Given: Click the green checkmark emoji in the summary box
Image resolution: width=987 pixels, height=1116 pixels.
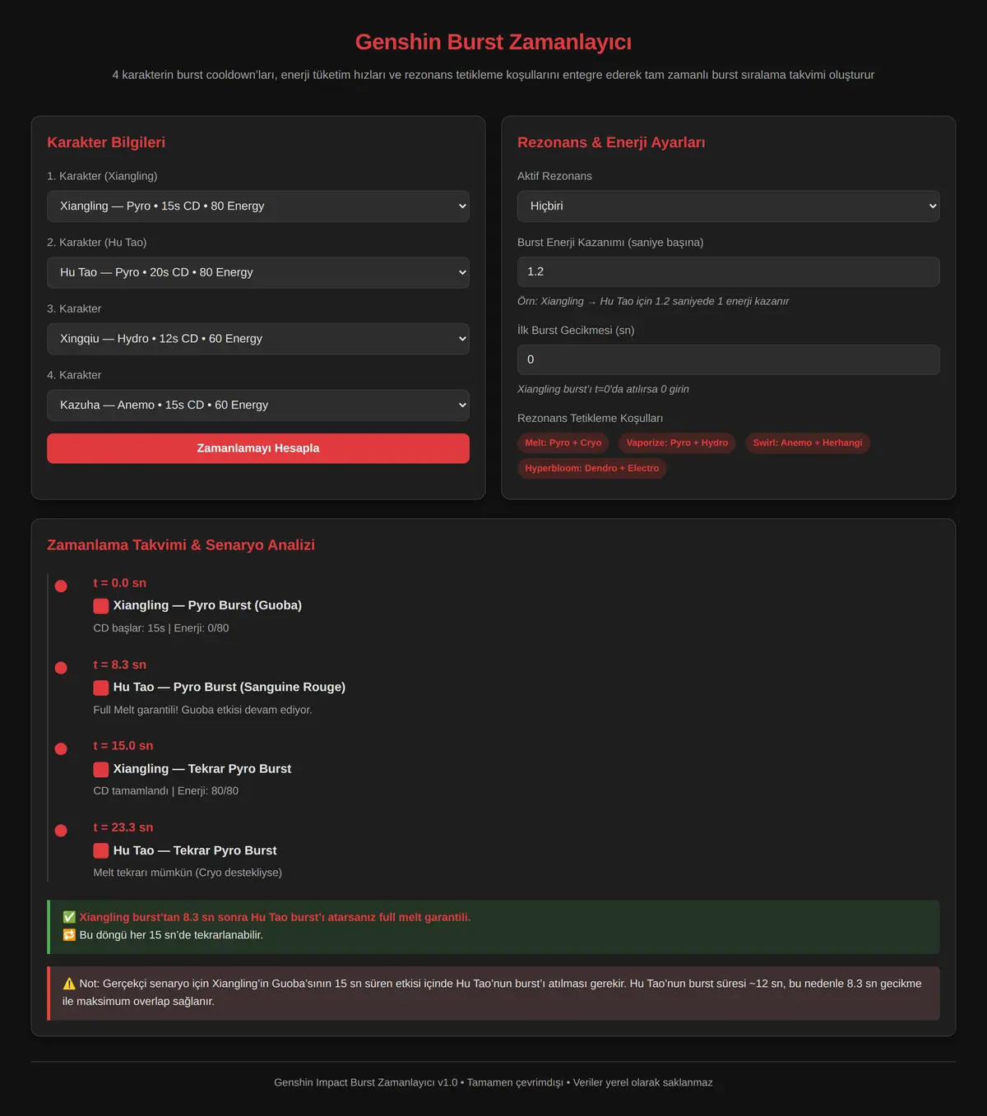Looking at the screenshot, I should 69,917.
